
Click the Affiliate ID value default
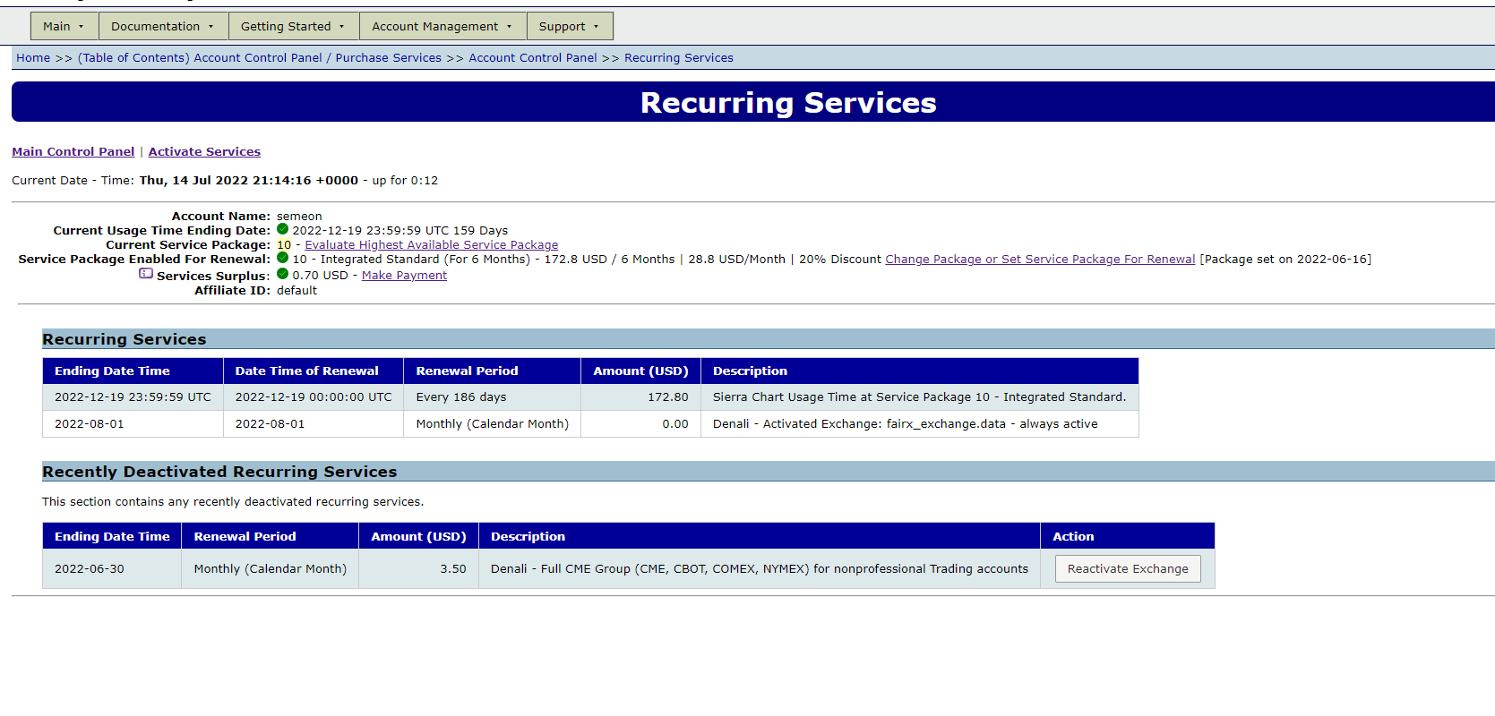(296, 291)
